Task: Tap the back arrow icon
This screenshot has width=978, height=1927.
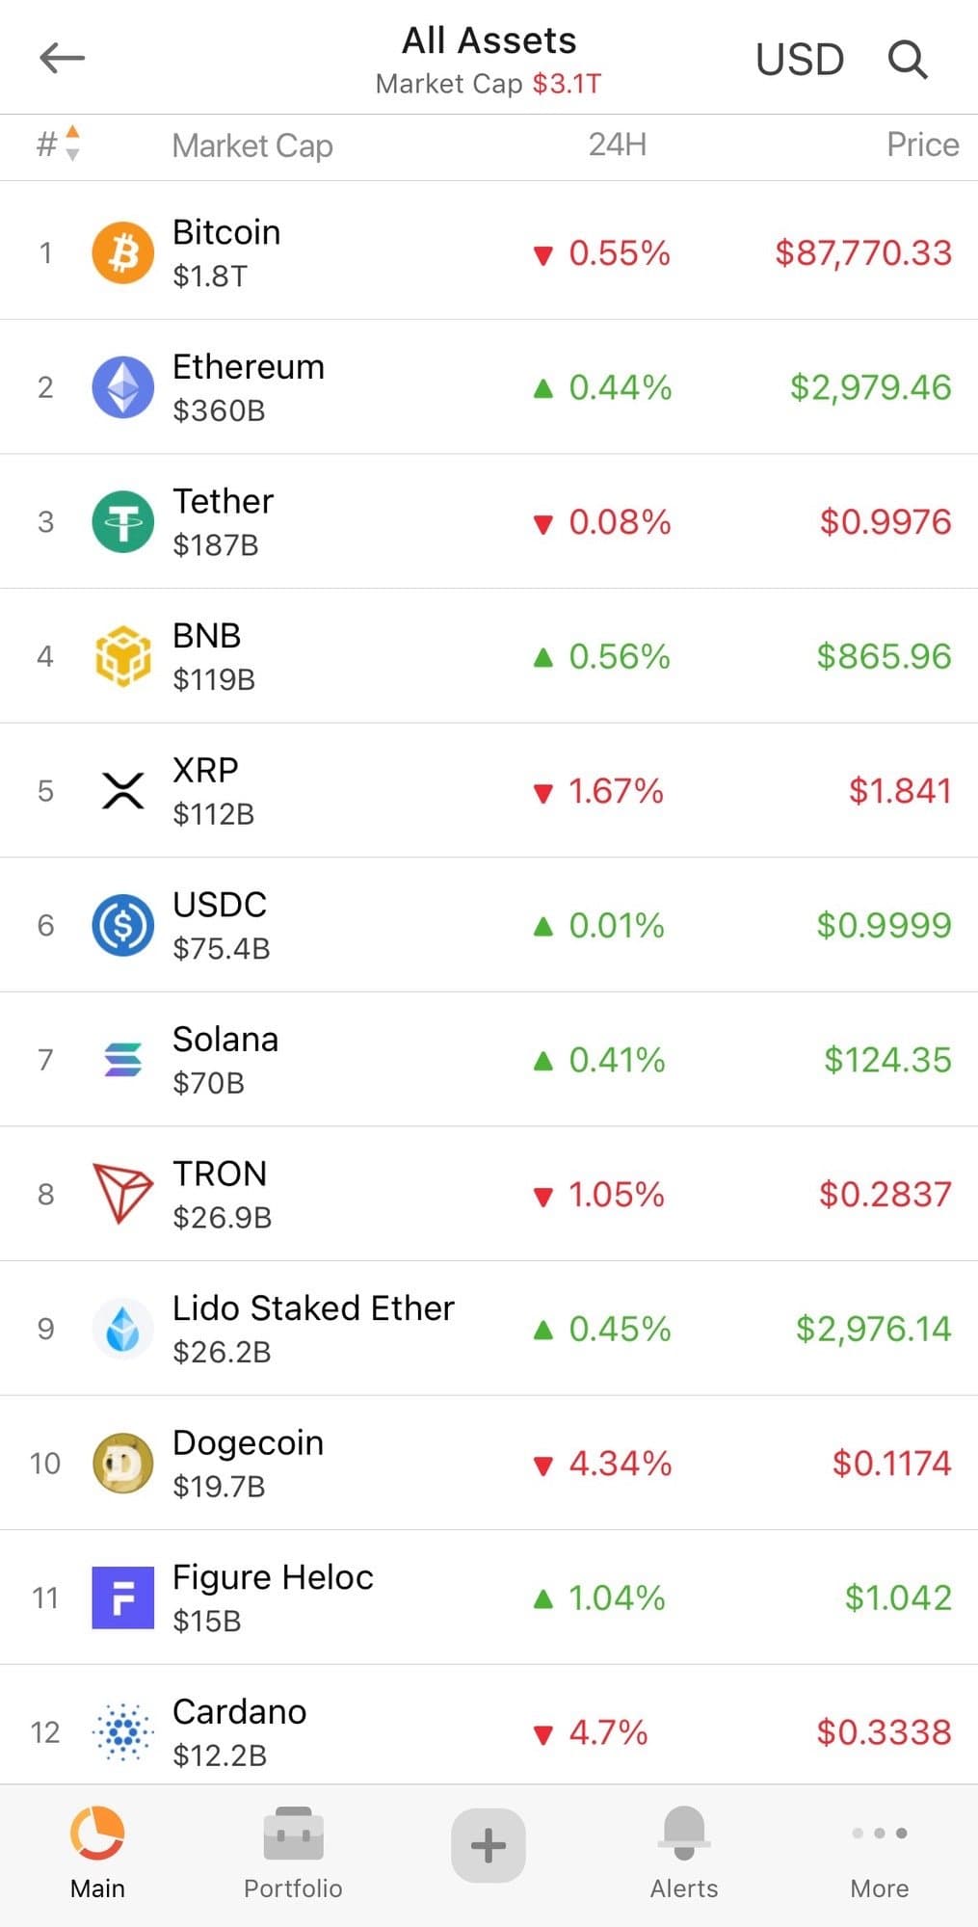Action: (x=63, y=59)
